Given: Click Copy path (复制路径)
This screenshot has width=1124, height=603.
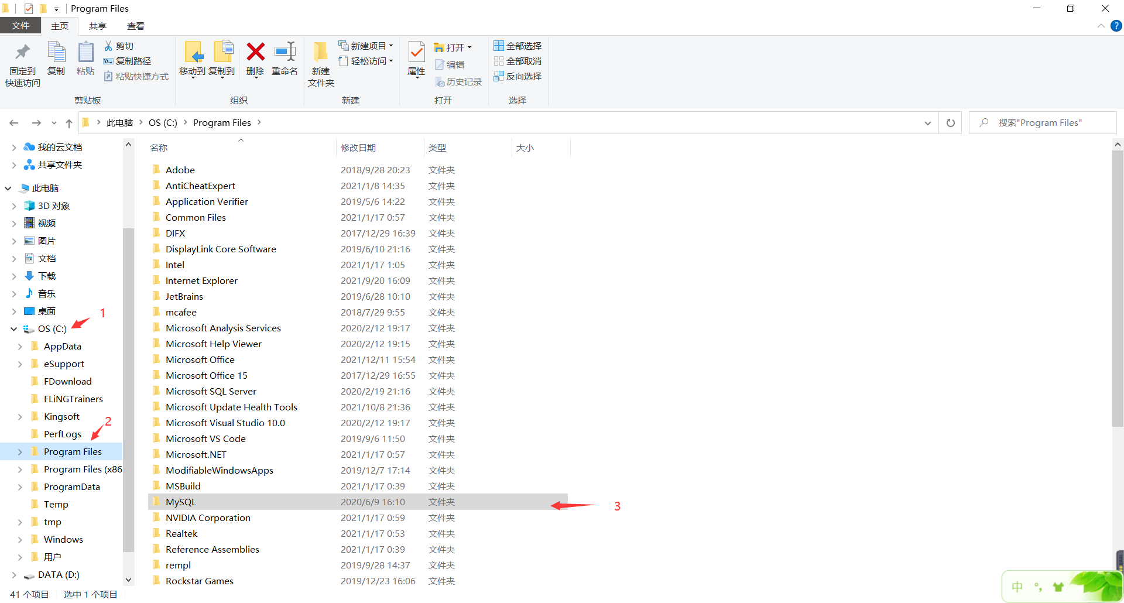Looking at the screenshot, I should [128, 61].
